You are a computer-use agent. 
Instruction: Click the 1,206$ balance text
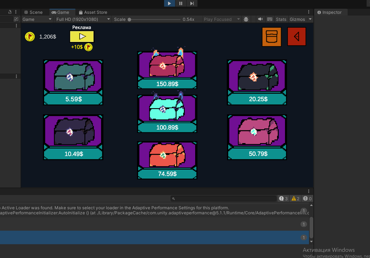[x=48, y=37]
